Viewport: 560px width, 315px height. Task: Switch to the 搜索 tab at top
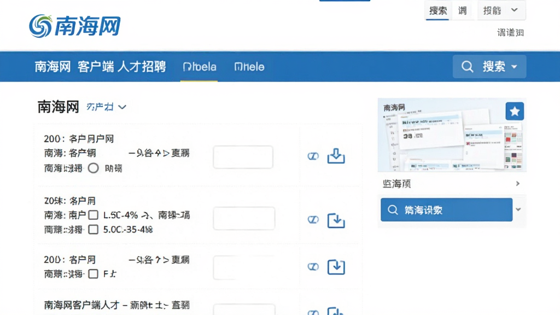point(438,10)
